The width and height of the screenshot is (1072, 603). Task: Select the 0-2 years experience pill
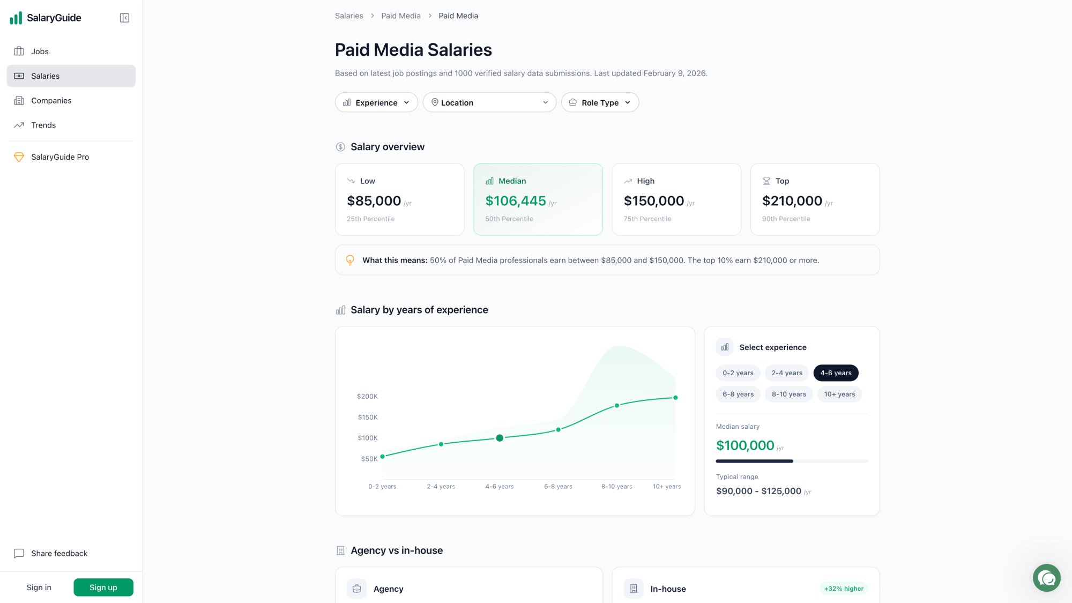point(738,373)
